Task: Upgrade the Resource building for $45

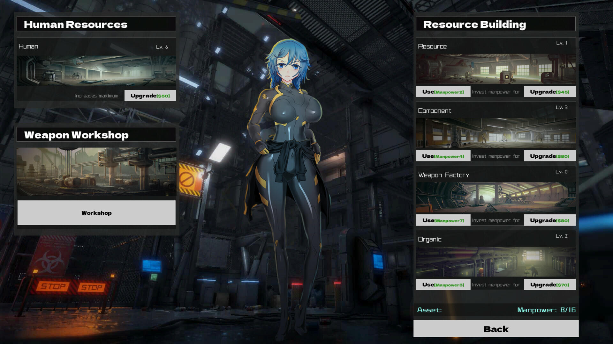Action: click(x=549, y=91)
